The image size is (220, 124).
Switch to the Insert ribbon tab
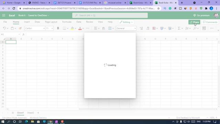(27, 22)
